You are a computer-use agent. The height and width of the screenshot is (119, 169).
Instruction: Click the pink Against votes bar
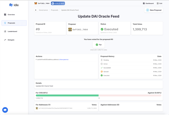pos(130,96)
